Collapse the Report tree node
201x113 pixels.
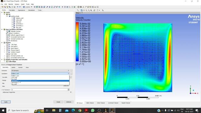pyautogui.click(x=2, y=43)
